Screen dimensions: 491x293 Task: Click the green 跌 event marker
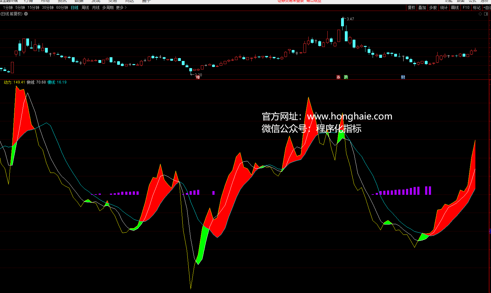346,77
